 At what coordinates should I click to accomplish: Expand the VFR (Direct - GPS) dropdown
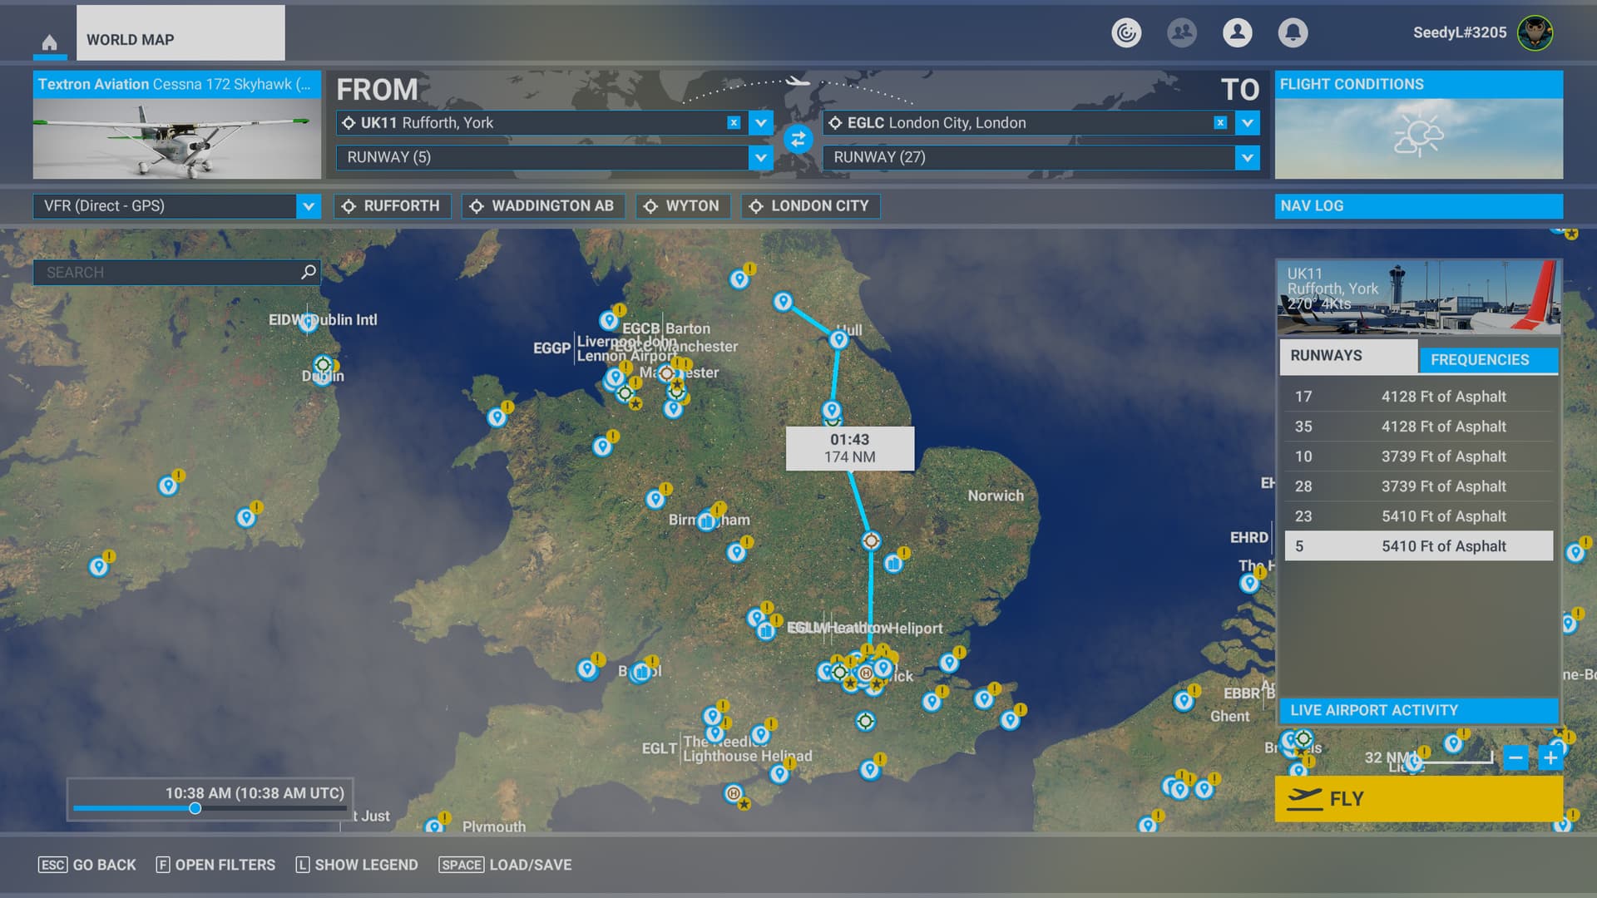coord(308,206)
